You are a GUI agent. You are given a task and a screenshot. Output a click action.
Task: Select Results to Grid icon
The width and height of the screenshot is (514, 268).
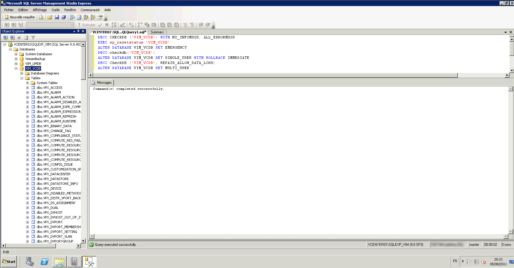(170, 25)
